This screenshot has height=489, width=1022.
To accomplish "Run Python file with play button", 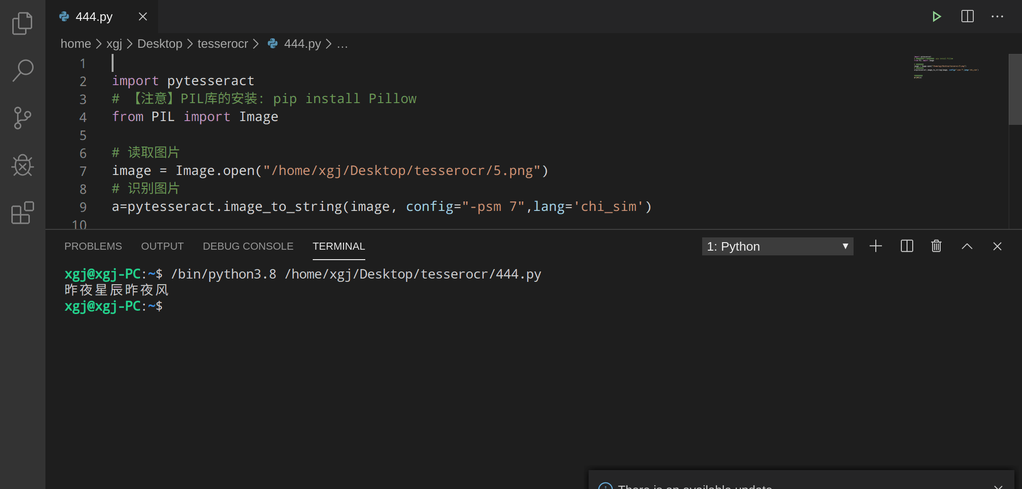I will click(x=936, y=17).
